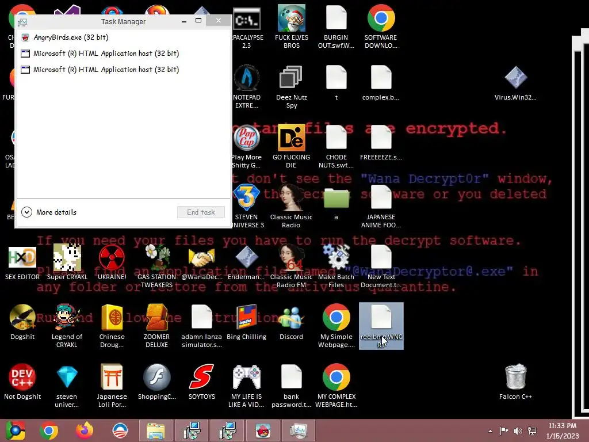Open NOTEPAD EXTRE... desktop icon
Screen dimensions: 589x442
click(x=246, y=87)
